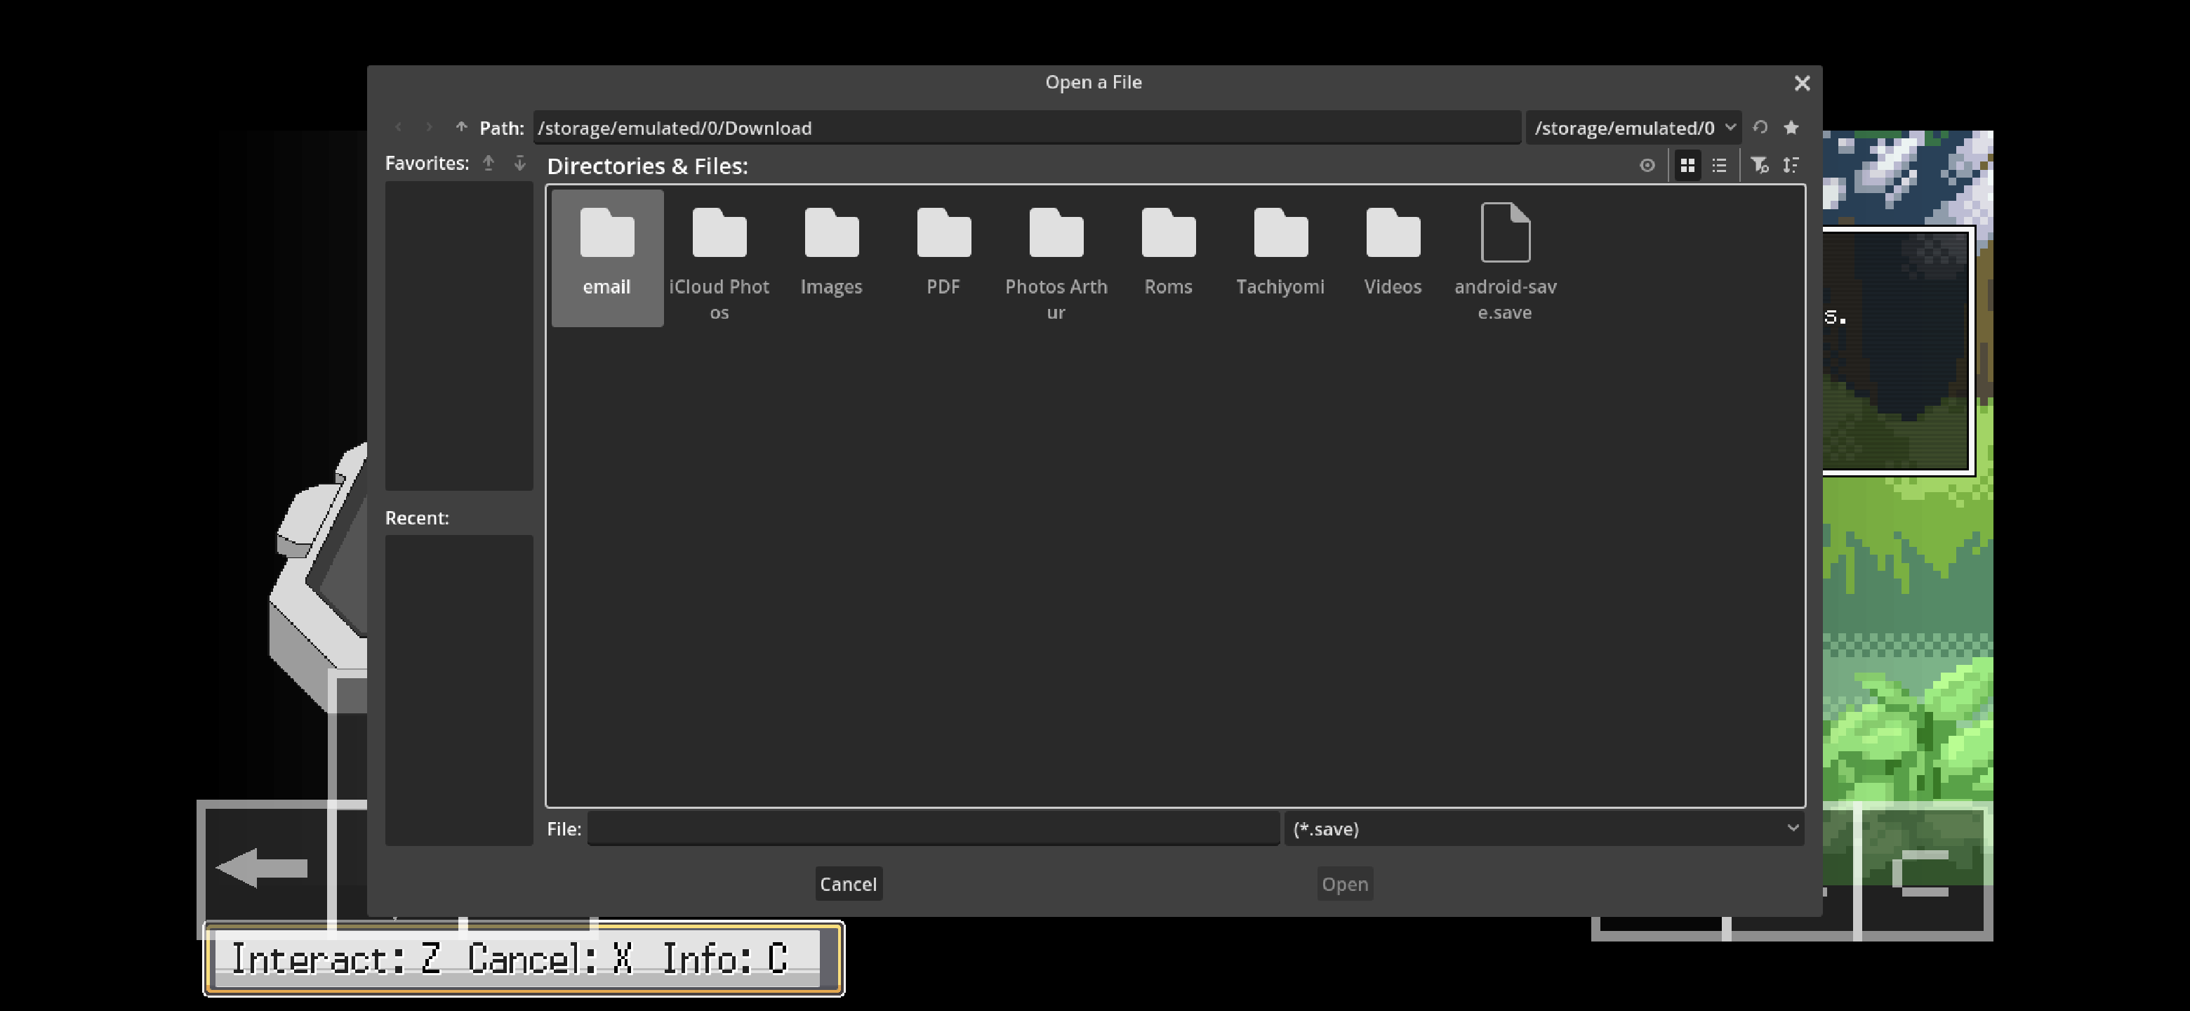Switch to thumbnail grid view

pos(1687,165)
